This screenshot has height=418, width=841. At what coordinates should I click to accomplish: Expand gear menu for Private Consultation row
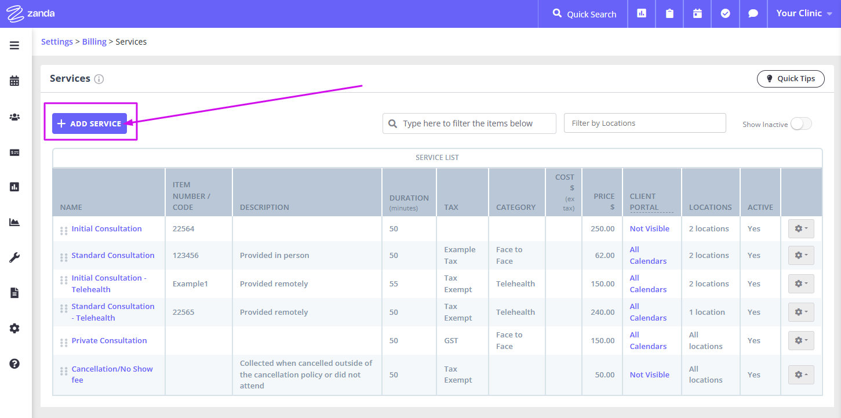[x=801, y=341]
